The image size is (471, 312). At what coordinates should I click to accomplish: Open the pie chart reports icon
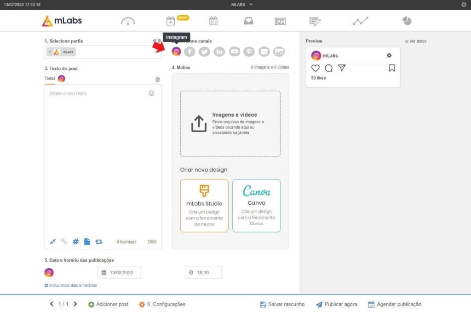(407, 21)
